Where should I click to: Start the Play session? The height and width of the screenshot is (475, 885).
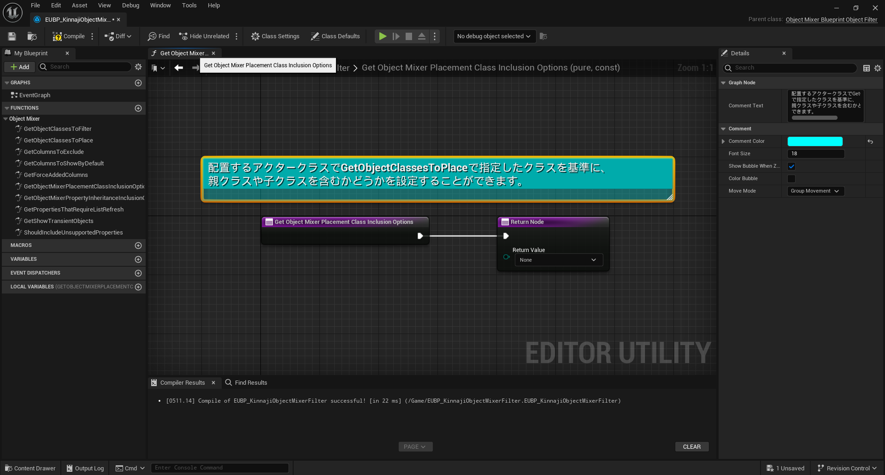point(382,36)
